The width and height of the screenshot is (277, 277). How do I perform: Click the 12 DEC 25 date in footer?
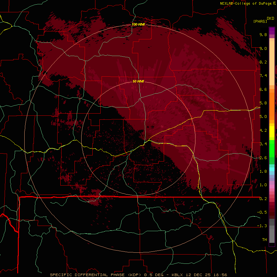point(199,275)
